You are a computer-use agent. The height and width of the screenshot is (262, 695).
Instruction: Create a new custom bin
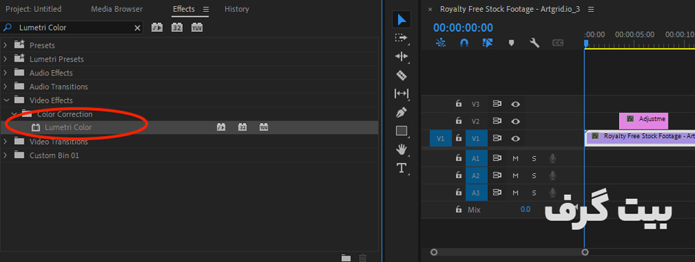345,258
